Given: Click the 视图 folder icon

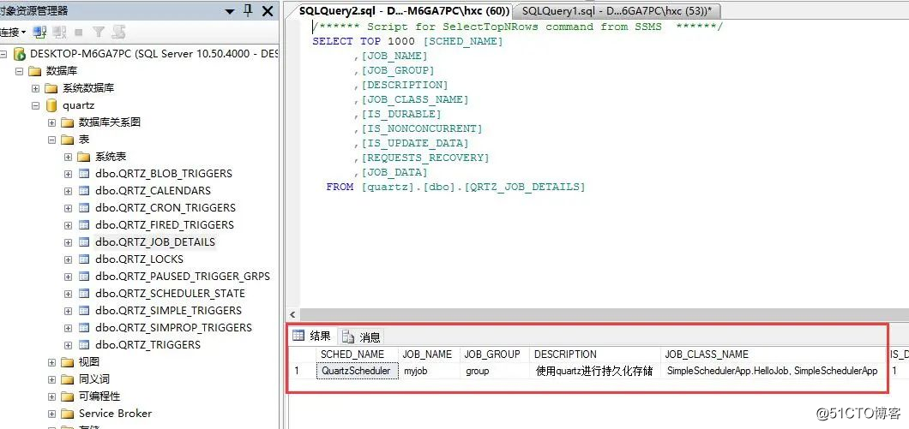Looking at the screenshot, I should click(68, 362).
